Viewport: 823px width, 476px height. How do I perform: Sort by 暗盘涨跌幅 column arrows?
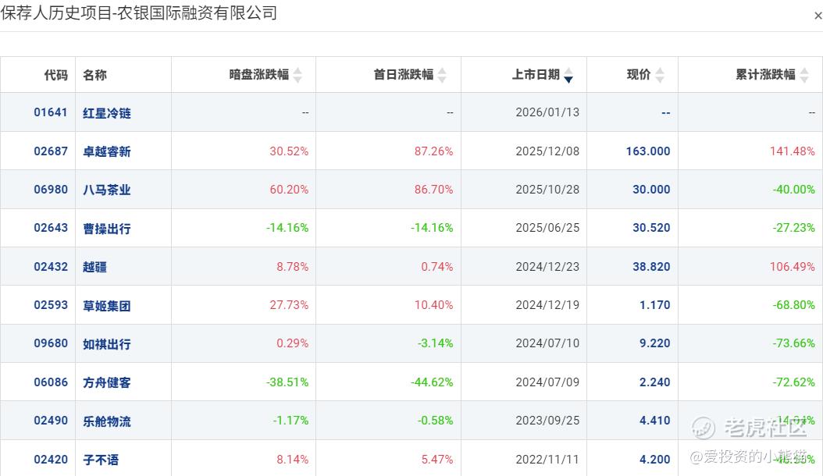pos(297,75)
